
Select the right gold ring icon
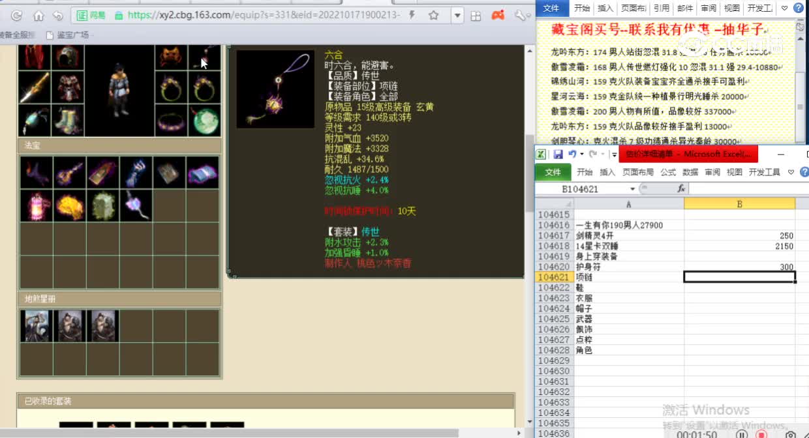click(x=205, y=87)
